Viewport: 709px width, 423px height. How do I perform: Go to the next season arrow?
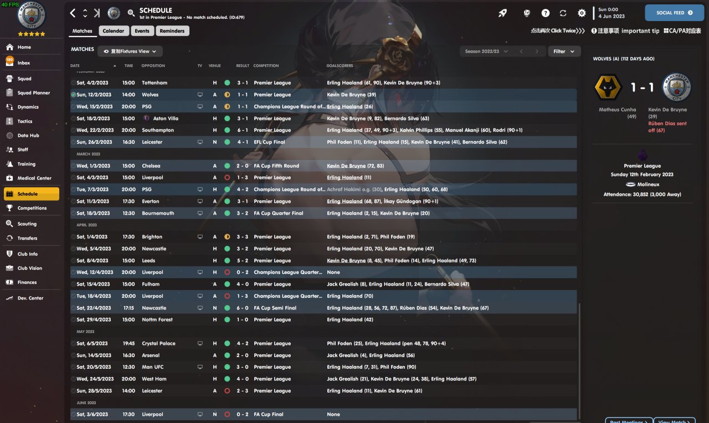(536, 51)
